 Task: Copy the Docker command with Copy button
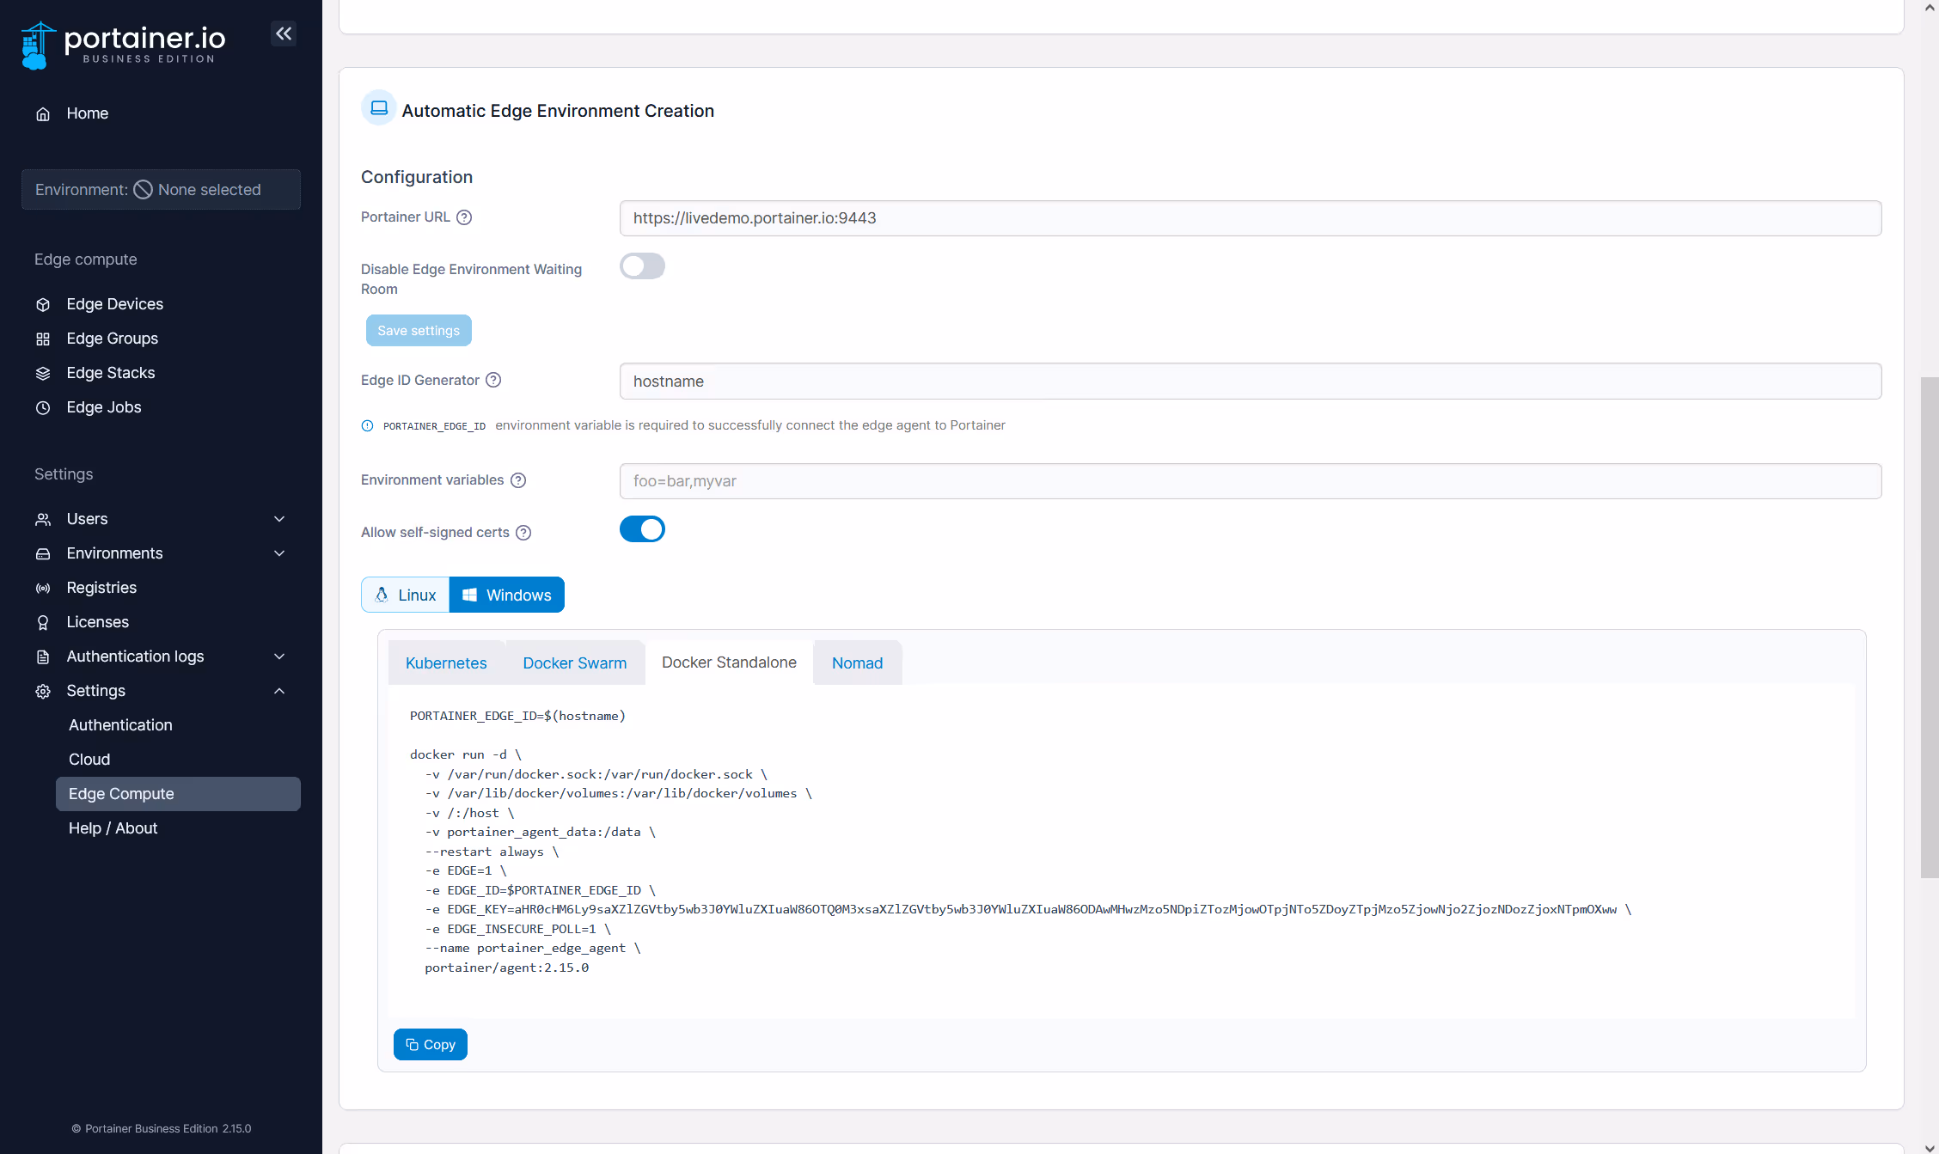[431, 1045]
